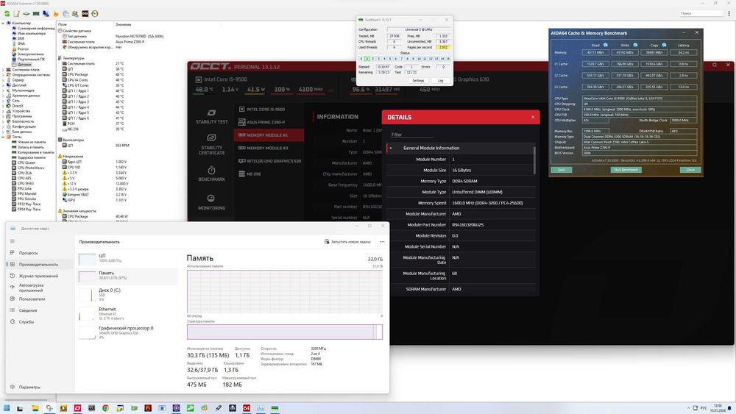Click the Read info icon in AIDA64 benchmark
736x414 pixels.
(606, 45)
